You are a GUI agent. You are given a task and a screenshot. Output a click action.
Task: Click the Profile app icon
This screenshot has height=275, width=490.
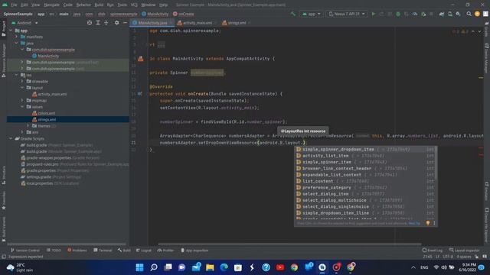coord(415,14)
